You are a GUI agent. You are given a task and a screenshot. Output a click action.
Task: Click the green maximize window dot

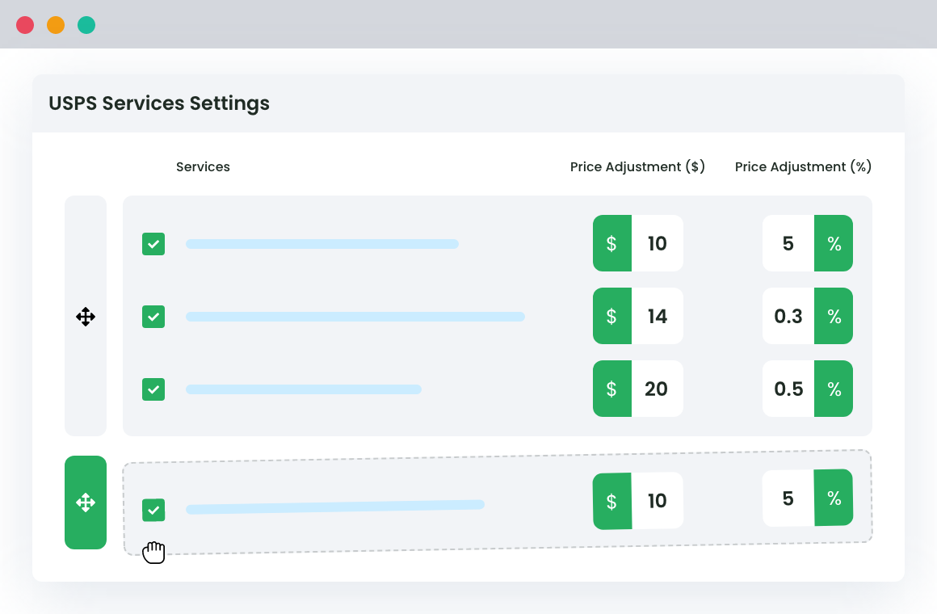(86, 25)
